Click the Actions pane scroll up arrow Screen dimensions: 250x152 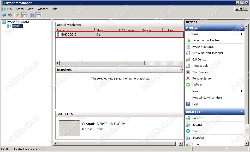pos(247,26)
